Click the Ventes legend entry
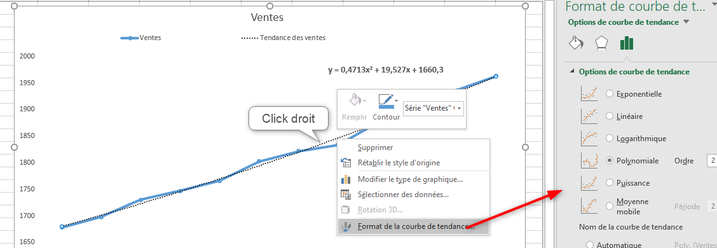 141,38
